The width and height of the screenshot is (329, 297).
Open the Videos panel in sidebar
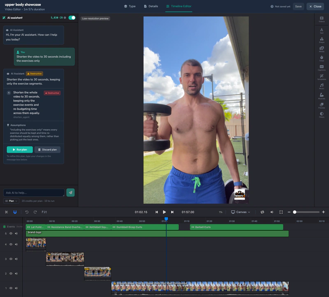point(322,19)
